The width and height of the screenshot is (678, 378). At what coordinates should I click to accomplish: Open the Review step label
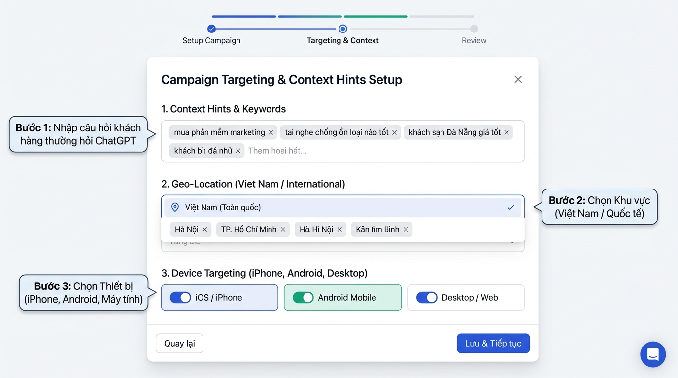[474, 40]
